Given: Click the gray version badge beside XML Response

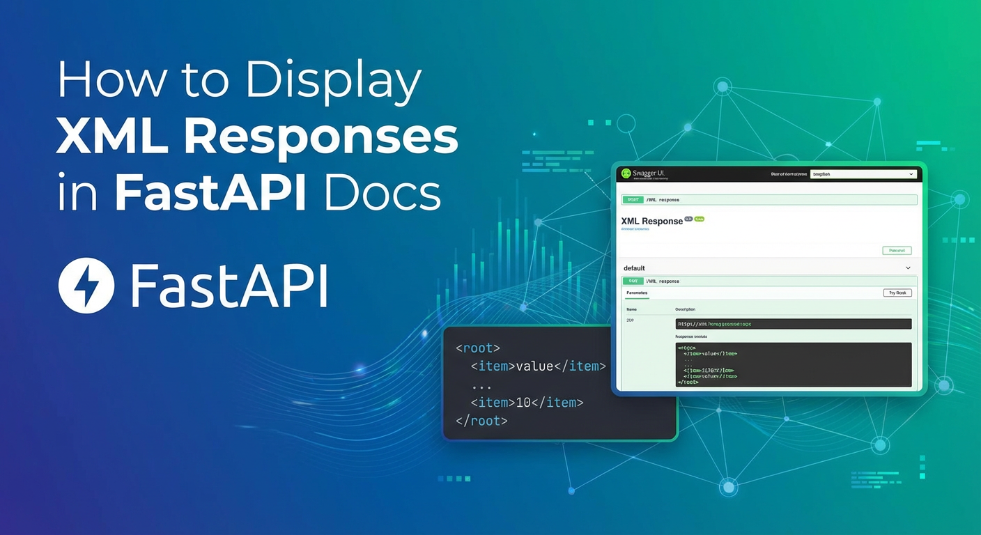Looking at the screenshot, I should coord(688,219).
